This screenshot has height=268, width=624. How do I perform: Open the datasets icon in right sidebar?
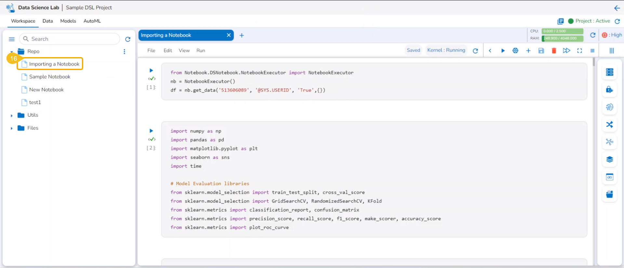click(609, 72)
